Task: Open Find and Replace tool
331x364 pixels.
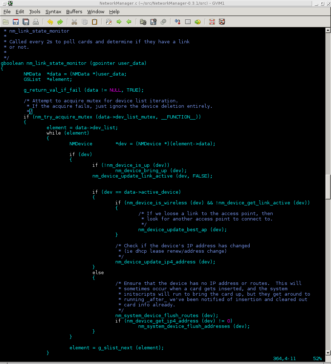Action: click(109, 22)
